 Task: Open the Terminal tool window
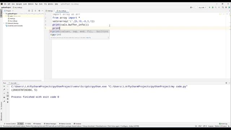[77, 123]
